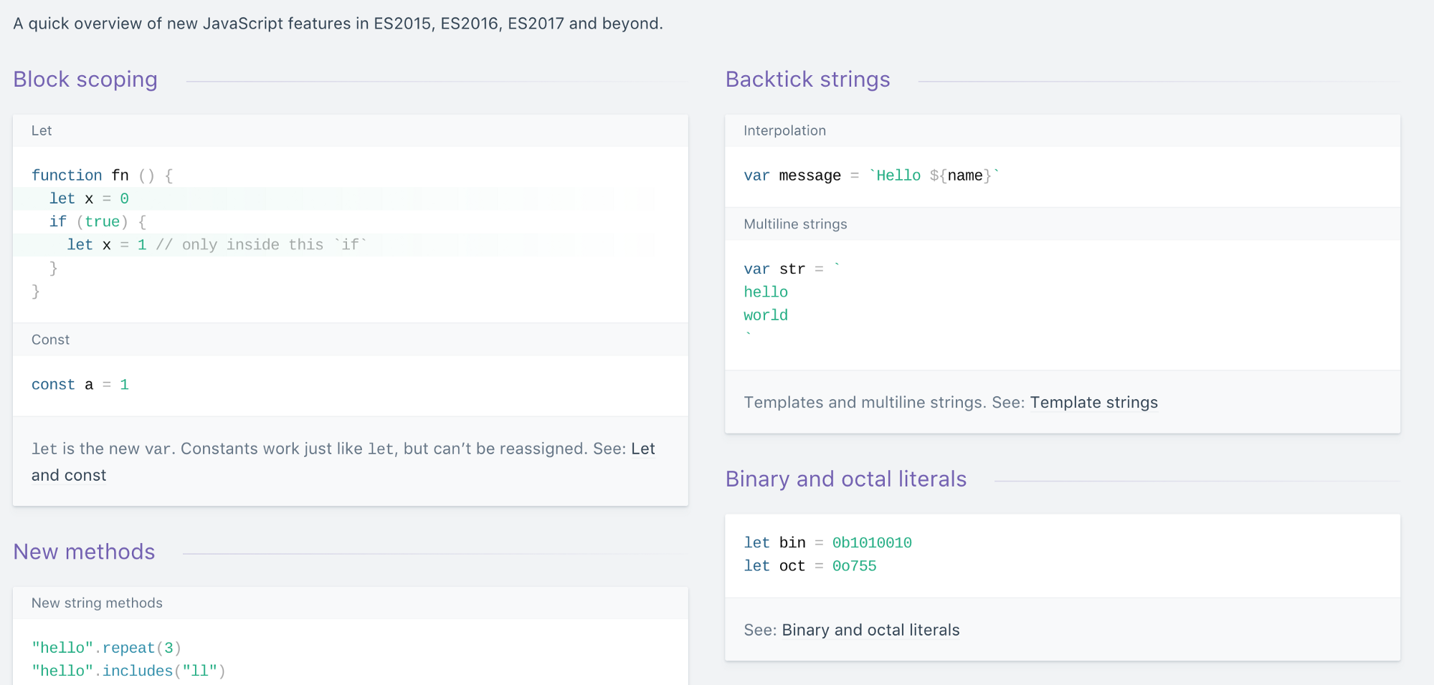
Task: Click the const a = 1 code line
Action: point(79,384)
